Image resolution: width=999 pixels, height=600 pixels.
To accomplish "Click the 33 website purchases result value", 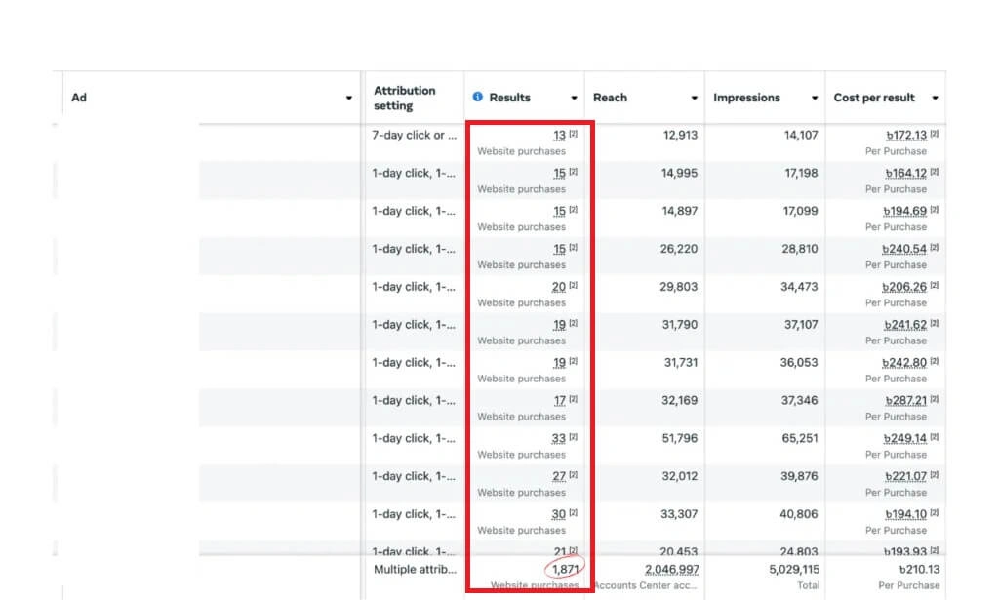I will 559,439.
